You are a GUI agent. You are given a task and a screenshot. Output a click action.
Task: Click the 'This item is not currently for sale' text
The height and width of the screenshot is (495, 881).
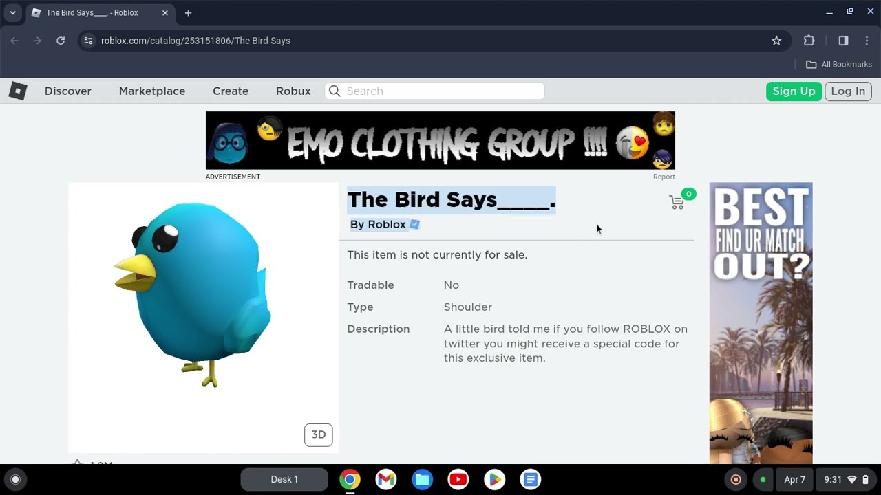point(437,254)
